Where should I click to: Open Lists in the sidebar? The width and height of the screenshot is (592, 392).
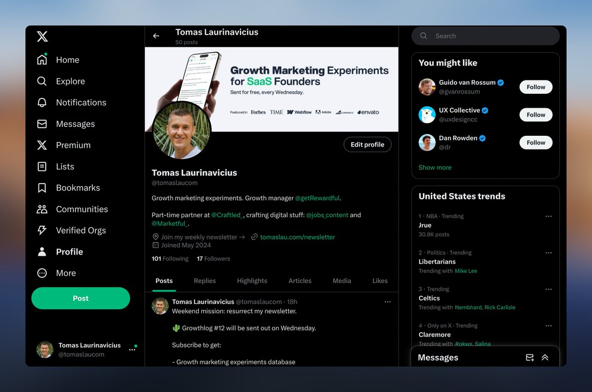55,166
